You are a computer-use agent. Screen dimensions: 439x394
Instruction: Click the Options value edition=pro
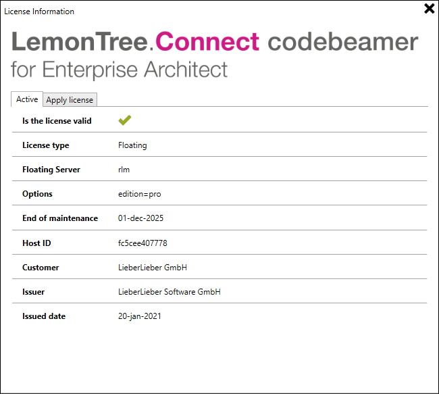click(x=139, y=194)
